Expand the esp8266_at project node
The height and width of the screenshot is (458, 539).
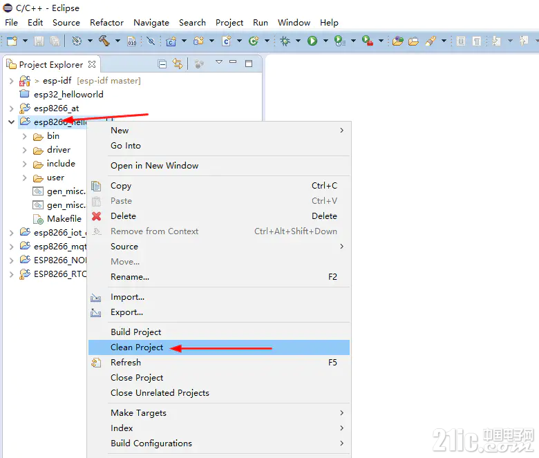pos(11,108)
